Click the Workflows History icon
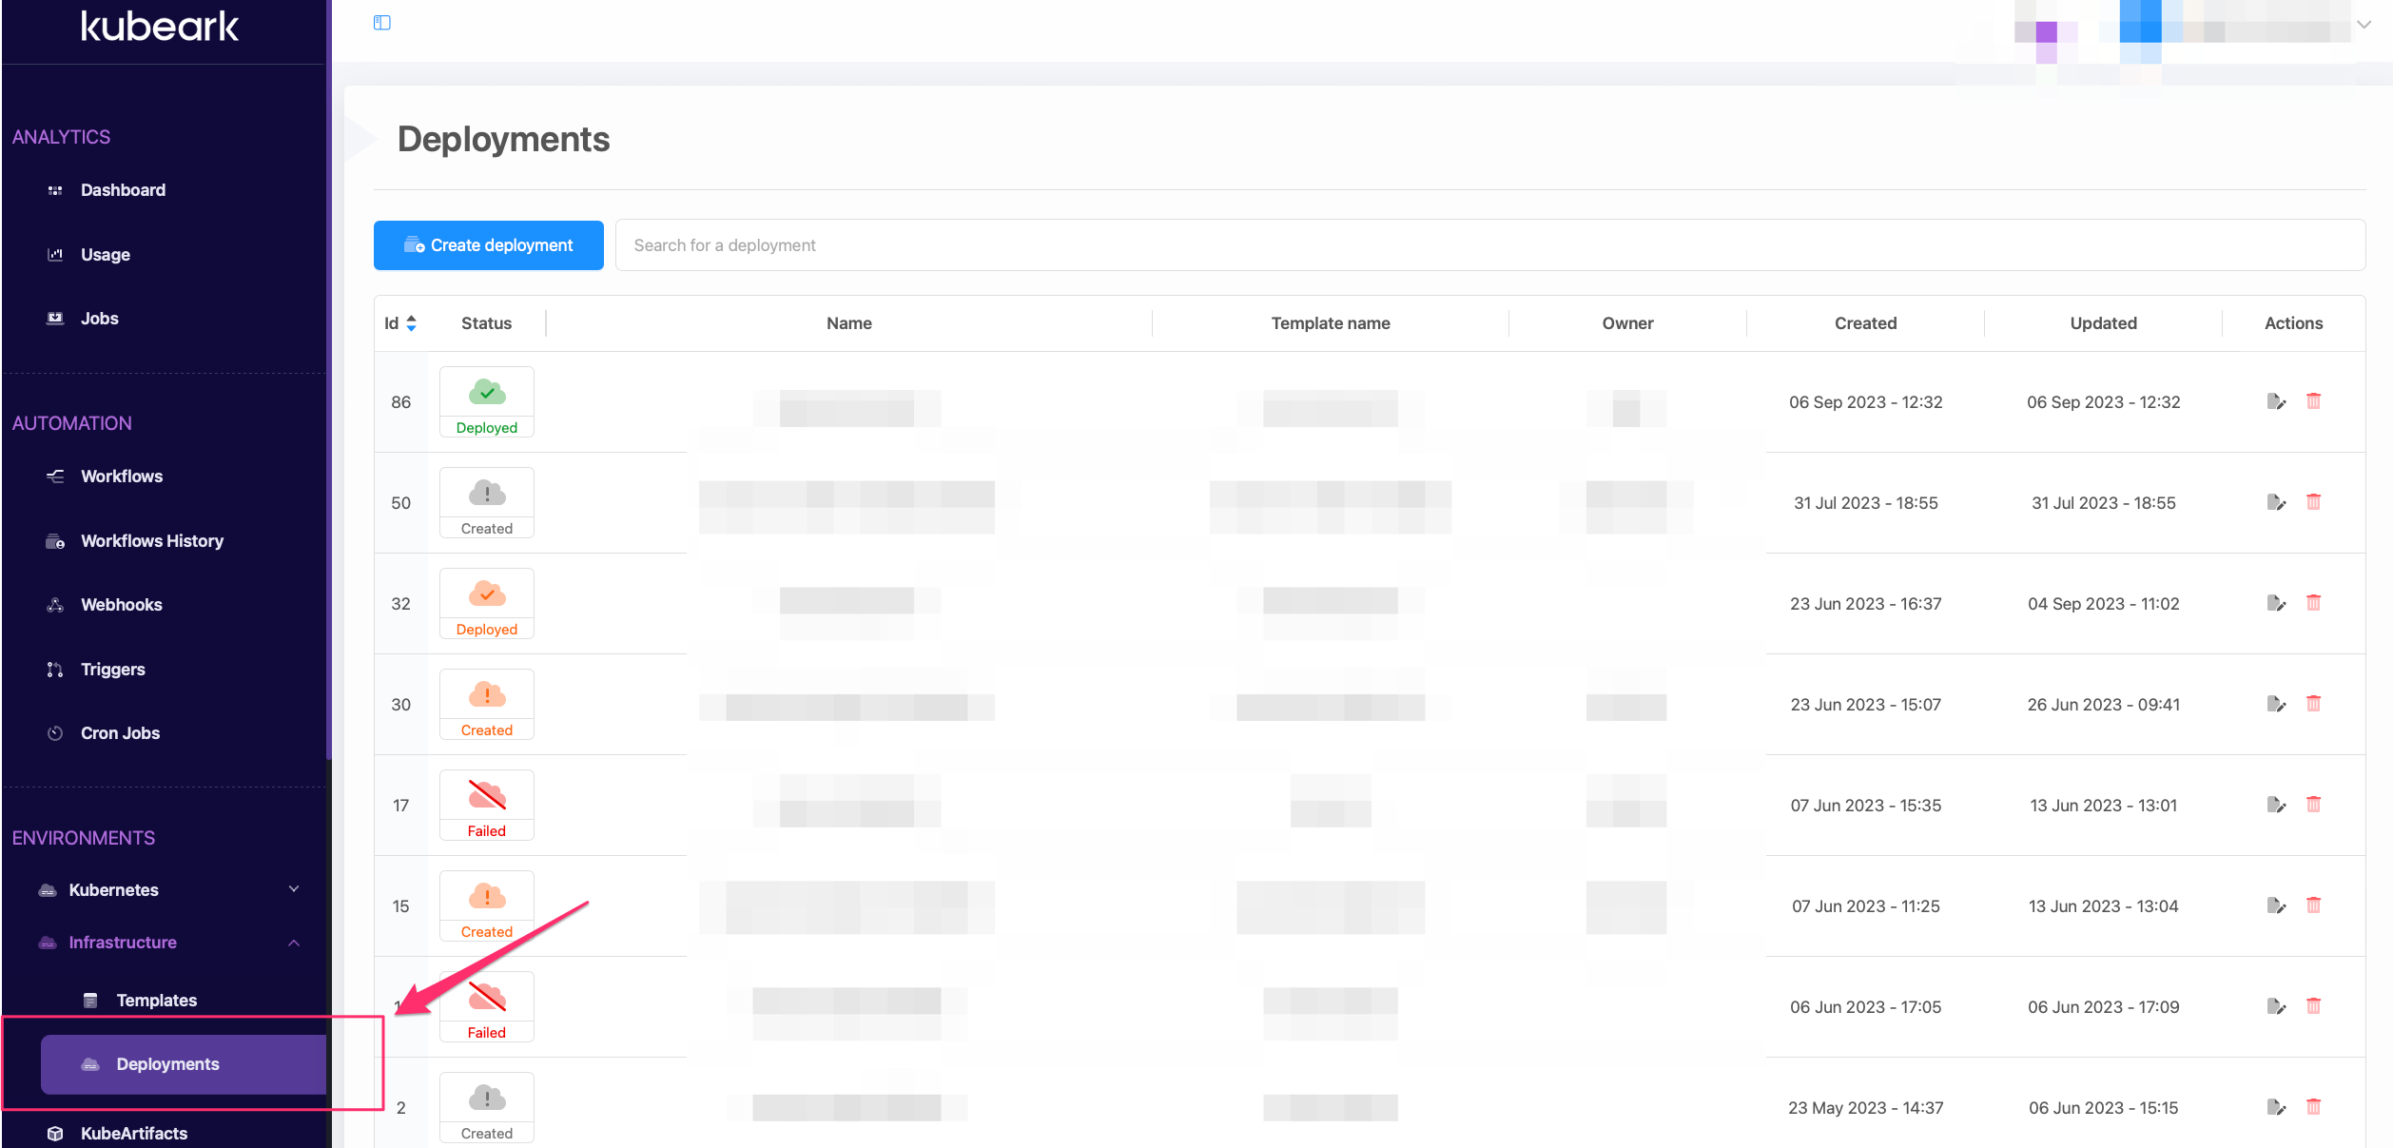Image resolution: width=2393 pixels, height=1148 pixels. (54, 540)
